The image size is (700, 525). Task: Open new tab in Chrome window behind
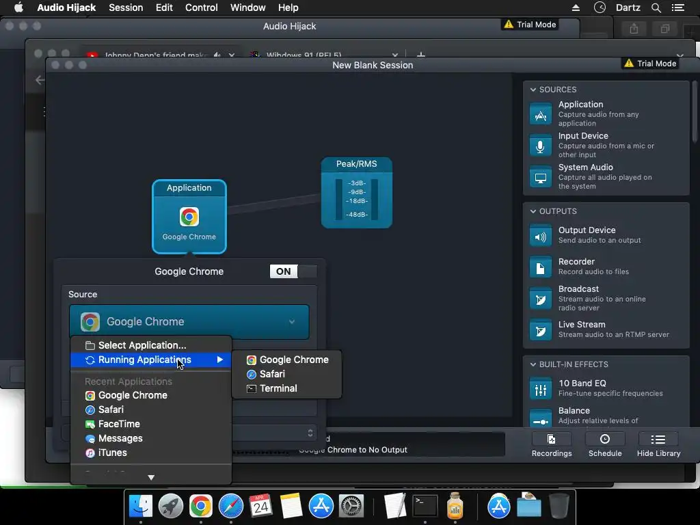click(420, 55)
